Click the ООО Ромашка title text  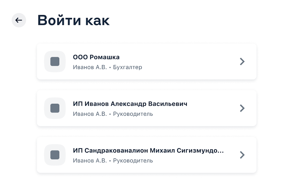click(x=96, y=57)
